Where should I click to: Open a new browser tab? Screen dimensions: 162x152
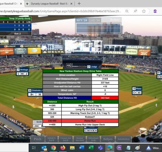[79, 4]
